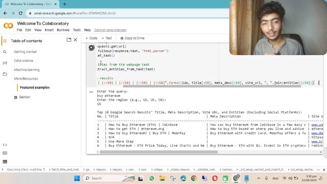This screenshot has height=184, width=327.
Task: Open the Find and replace search icon
Action: 5,52
